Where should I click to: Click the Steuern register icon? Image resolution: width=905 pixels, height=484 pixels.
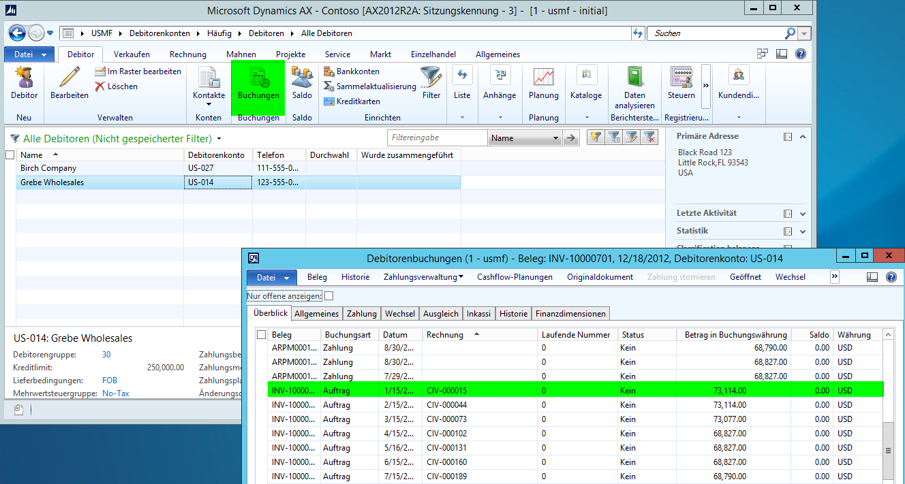pyautogui.click(x=681, y=78)
